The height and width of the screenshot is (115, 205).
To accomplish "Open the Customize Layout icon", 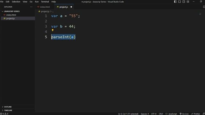I will point(188,2).
